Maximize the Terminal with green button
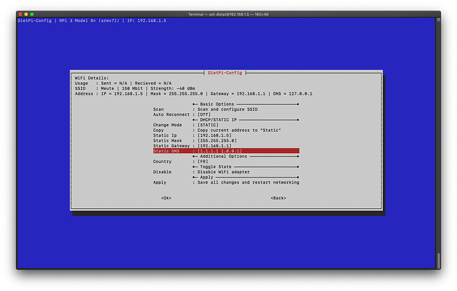Viewport: 457px width, 291px height. pos(32,14)
